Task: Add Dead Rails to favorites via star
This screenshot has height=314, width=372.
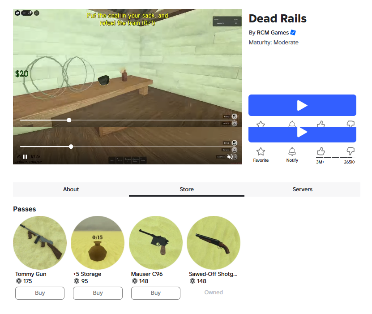Action: coord(261,151)
